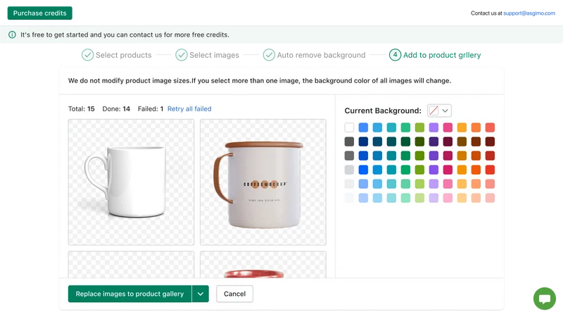Viewport: 563px width, 317px height.
Task: Open the Current Background dropdown
Action: click(x=439, y=111)
